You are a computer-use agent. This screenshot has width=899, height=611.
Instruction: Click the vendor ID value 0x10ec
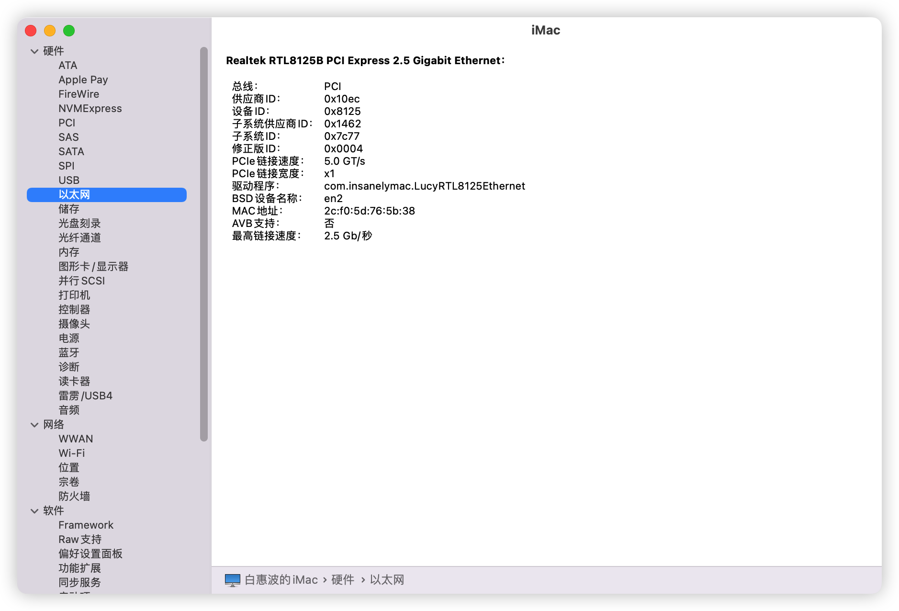coord(342,99)
